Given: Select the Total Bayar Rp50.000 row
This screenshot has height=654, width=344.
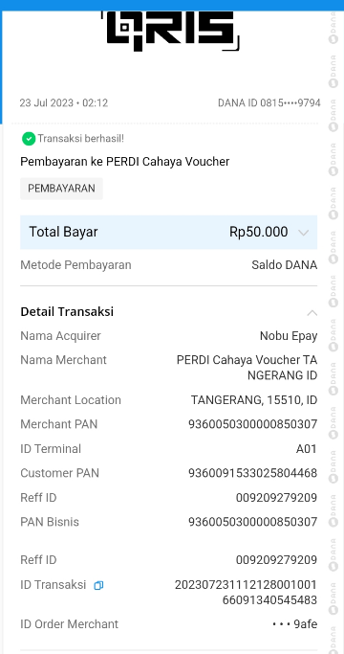Looking at the screenshot, I should click(169, 233).
